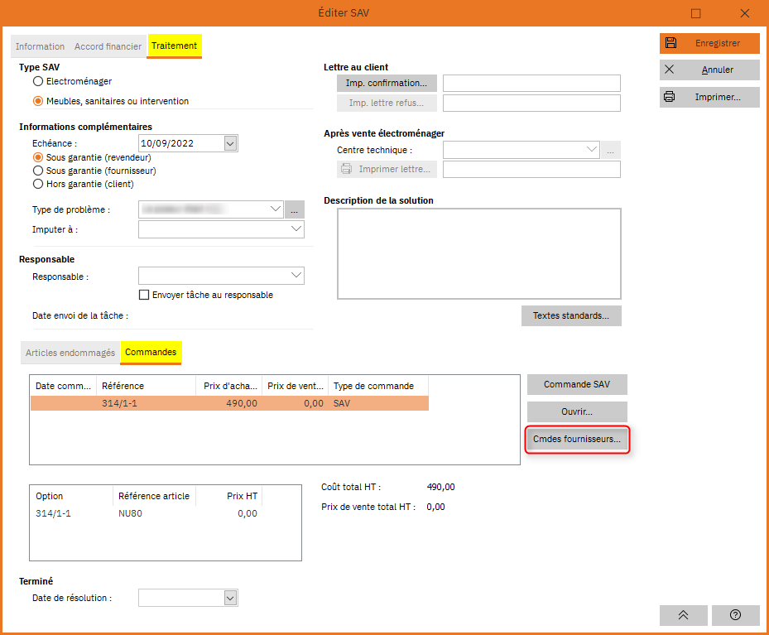Click the ellipsis button beside Centre technique
Screen dimensions: 769x635
coord(611,150)
